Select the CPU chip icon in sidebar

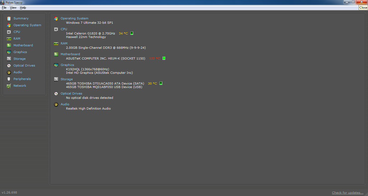pos(9,32)
